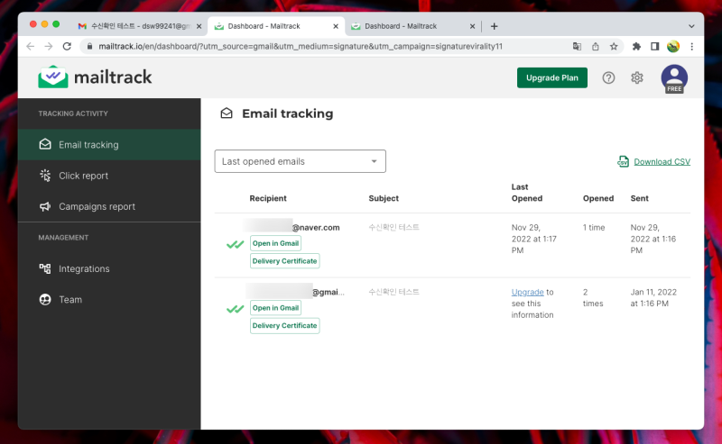Click double-check icon of naver.com row
The height and width of the screenshot is (444, 722).
pyautogui.click(x=235, y=245)
